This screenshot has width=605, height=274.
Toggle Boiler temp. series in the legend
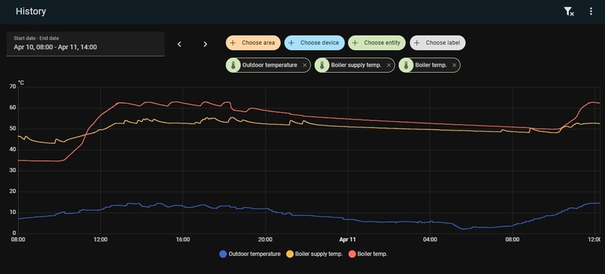(x=368, y=254)
